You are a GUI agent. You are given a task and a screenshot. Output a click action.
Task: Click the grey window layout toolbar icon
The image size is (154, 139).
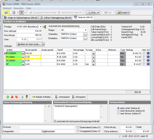pyautogui.click(x=14, y=12)
